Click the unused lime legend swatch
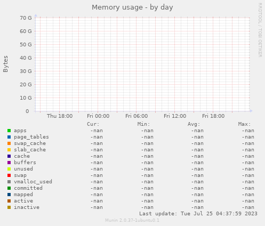Viewport: 265px width, 226px height. tap(9, 169)
